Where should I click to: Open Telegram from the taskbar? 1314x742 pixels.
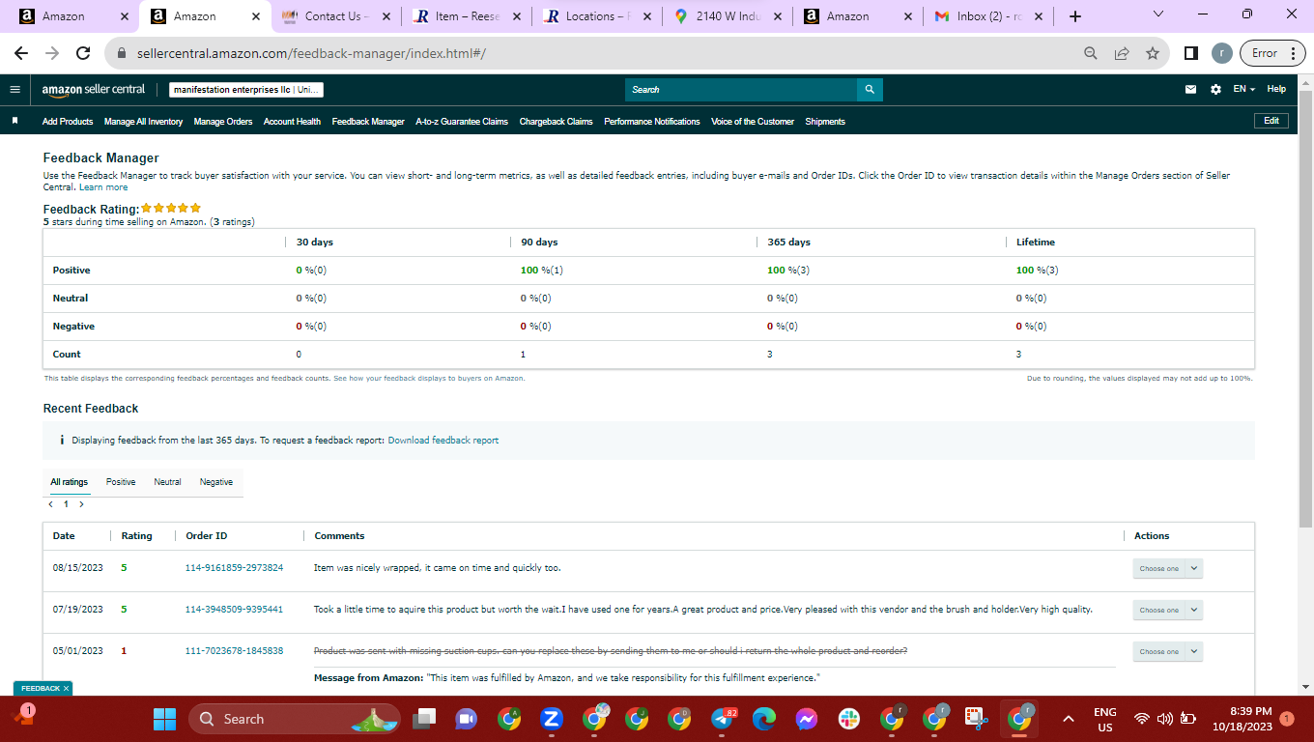click(722, 719)
